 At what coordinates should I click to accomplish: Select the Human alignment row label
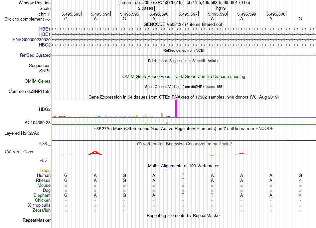tap(44, 175)
